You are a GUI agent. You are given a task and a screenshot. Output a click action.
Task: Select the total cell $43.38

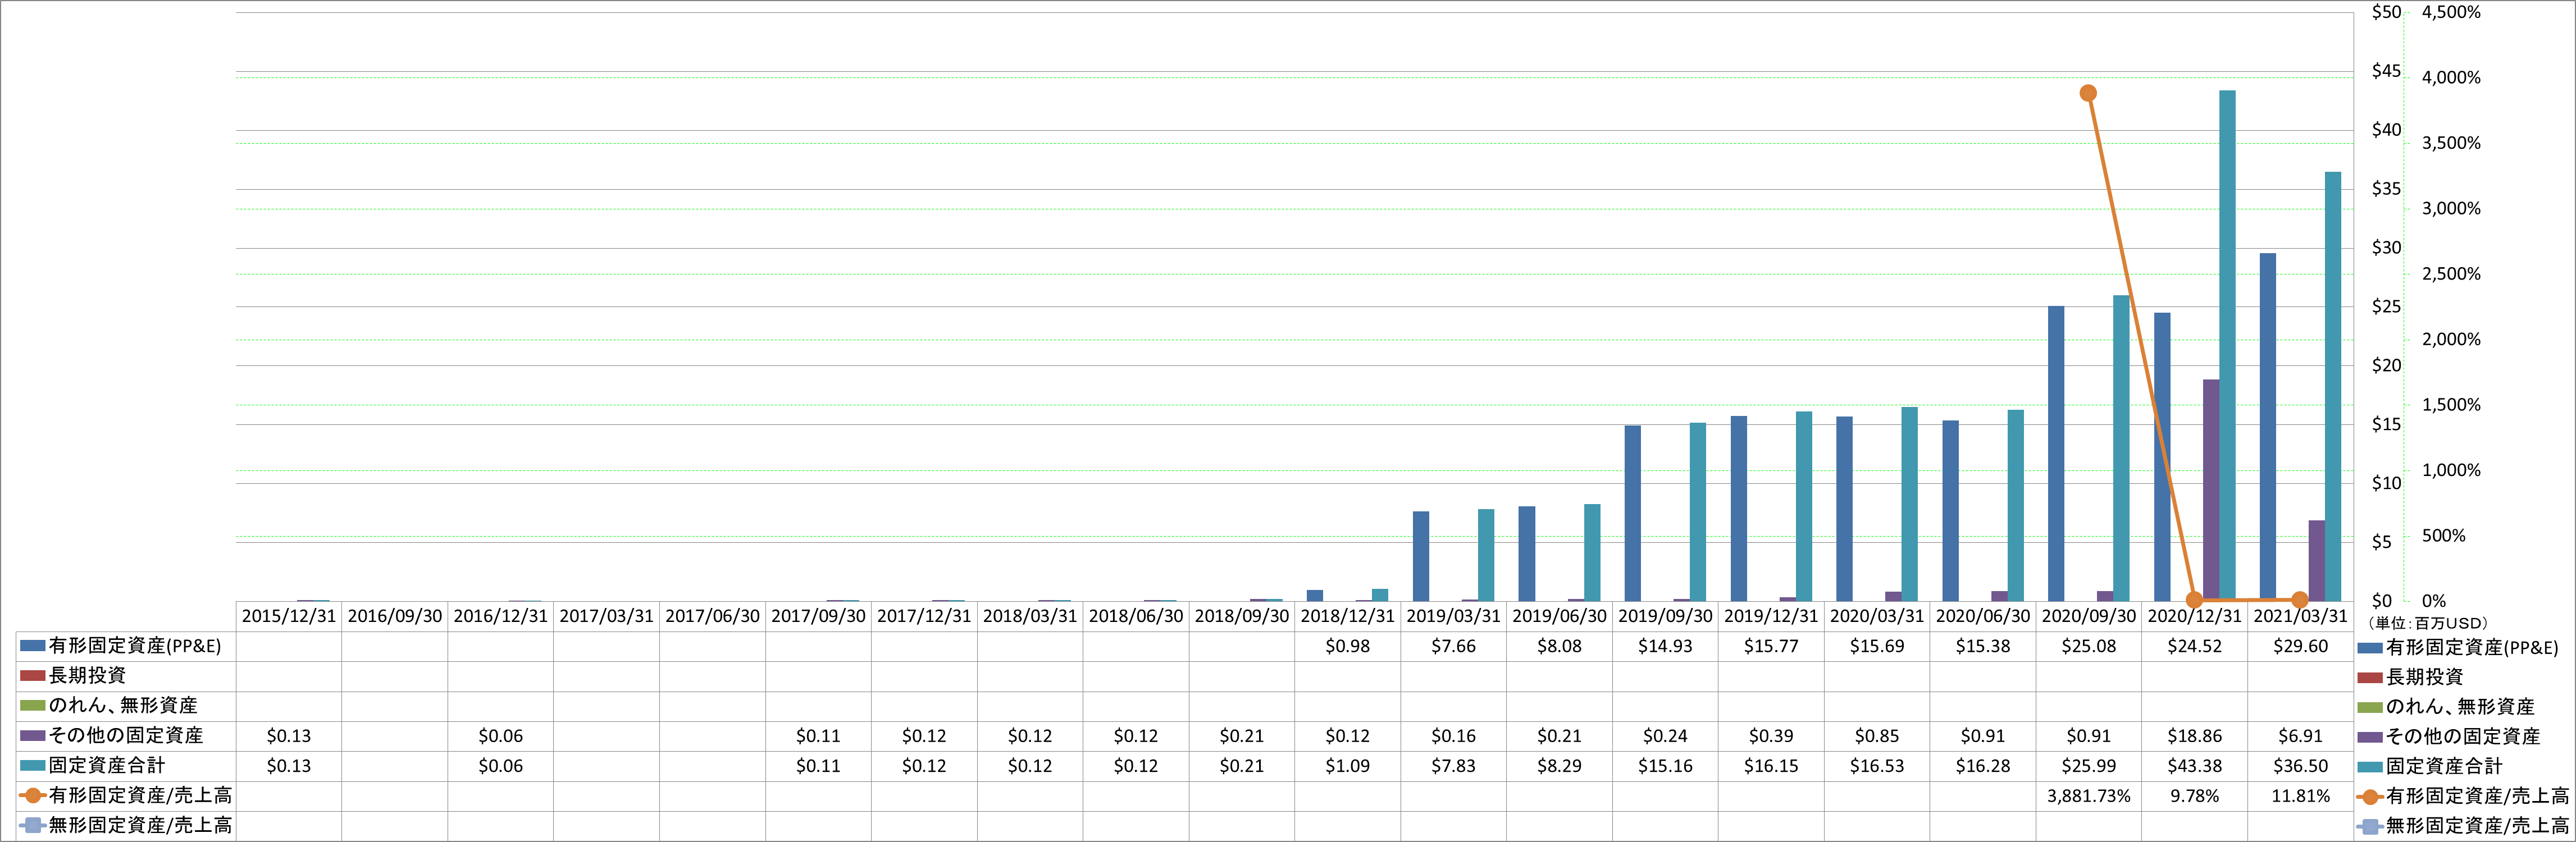coord(2194,766)
